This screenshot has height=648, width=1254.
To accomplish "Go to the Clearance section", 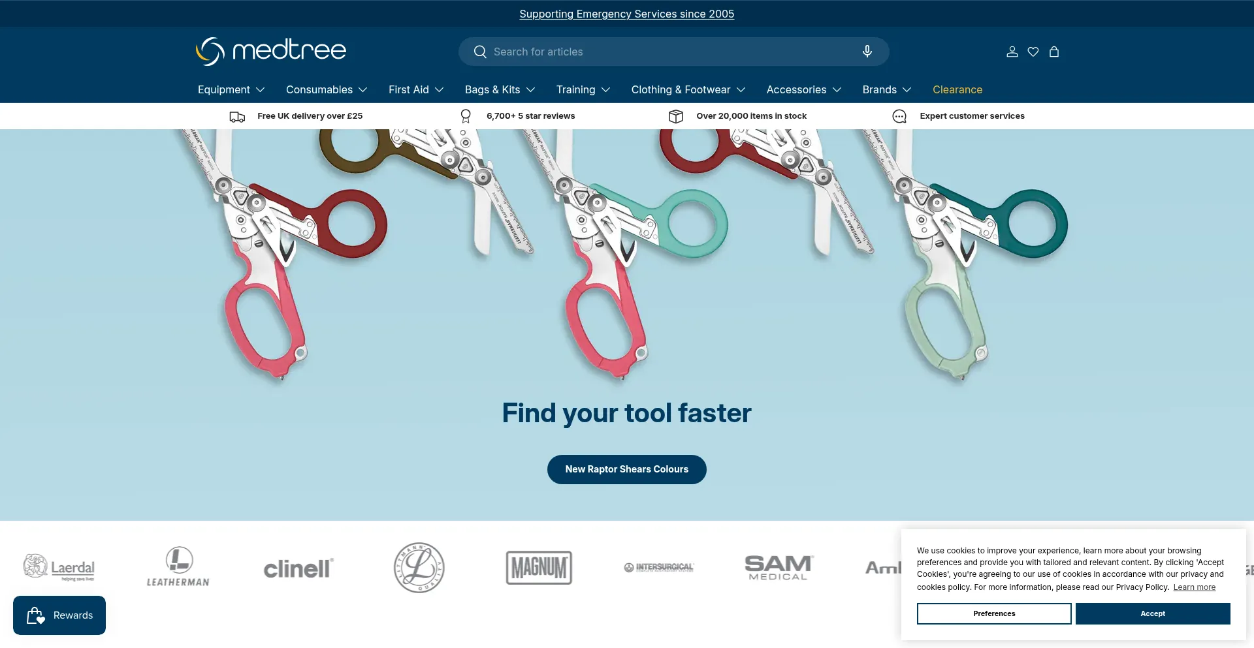I will 957,89.
